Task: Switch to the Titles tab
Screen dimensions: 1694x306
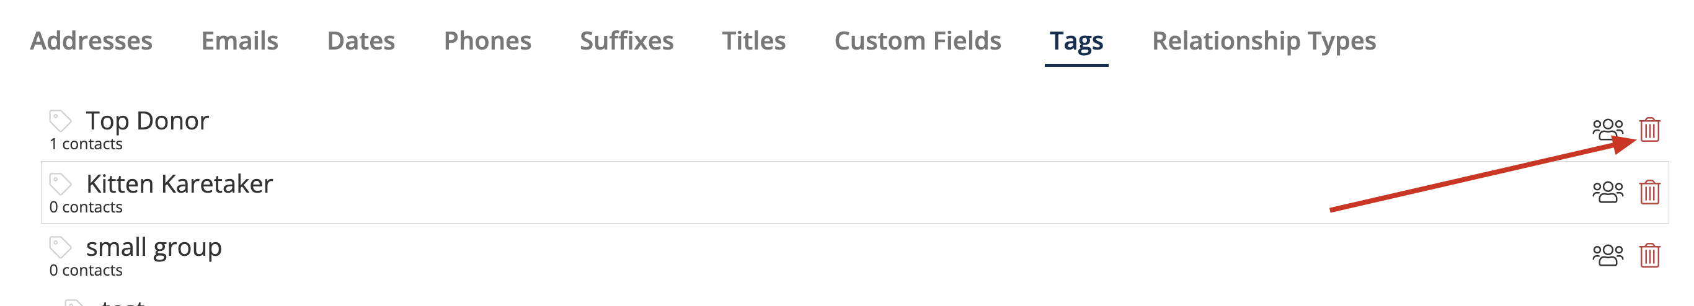Action: coord(753,41)
